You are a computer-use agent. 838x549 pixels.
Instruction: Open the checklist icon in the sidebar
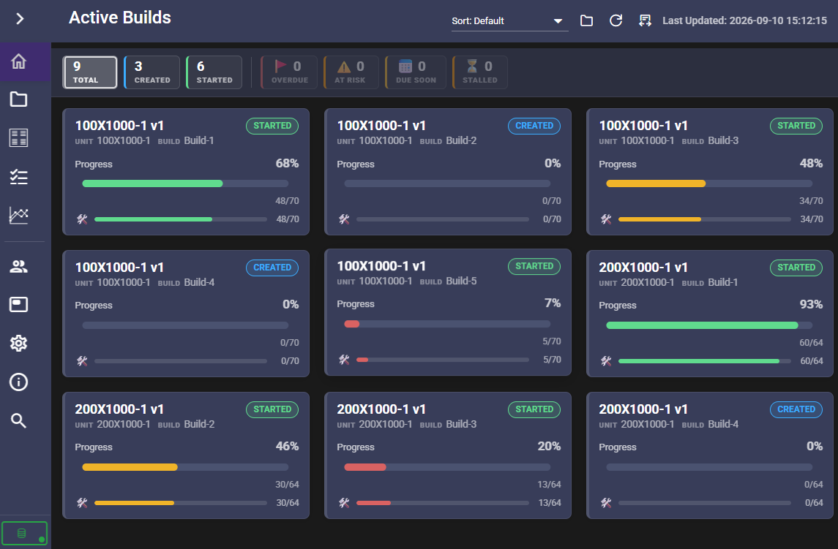tap(19, 177)
